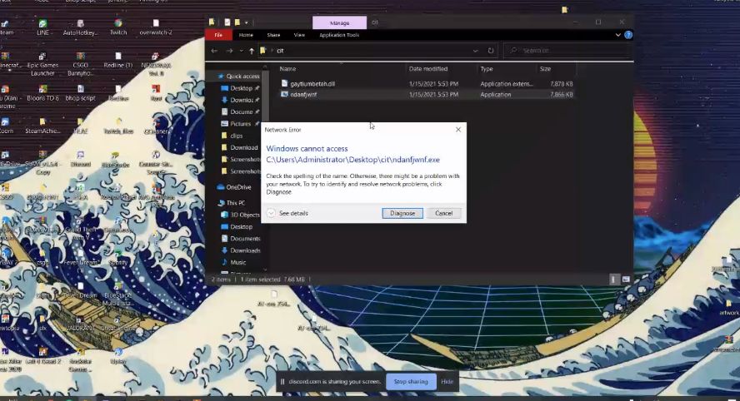Switch to details view in status bar
This screenshot has height=401, width=740.
(613, 280)
